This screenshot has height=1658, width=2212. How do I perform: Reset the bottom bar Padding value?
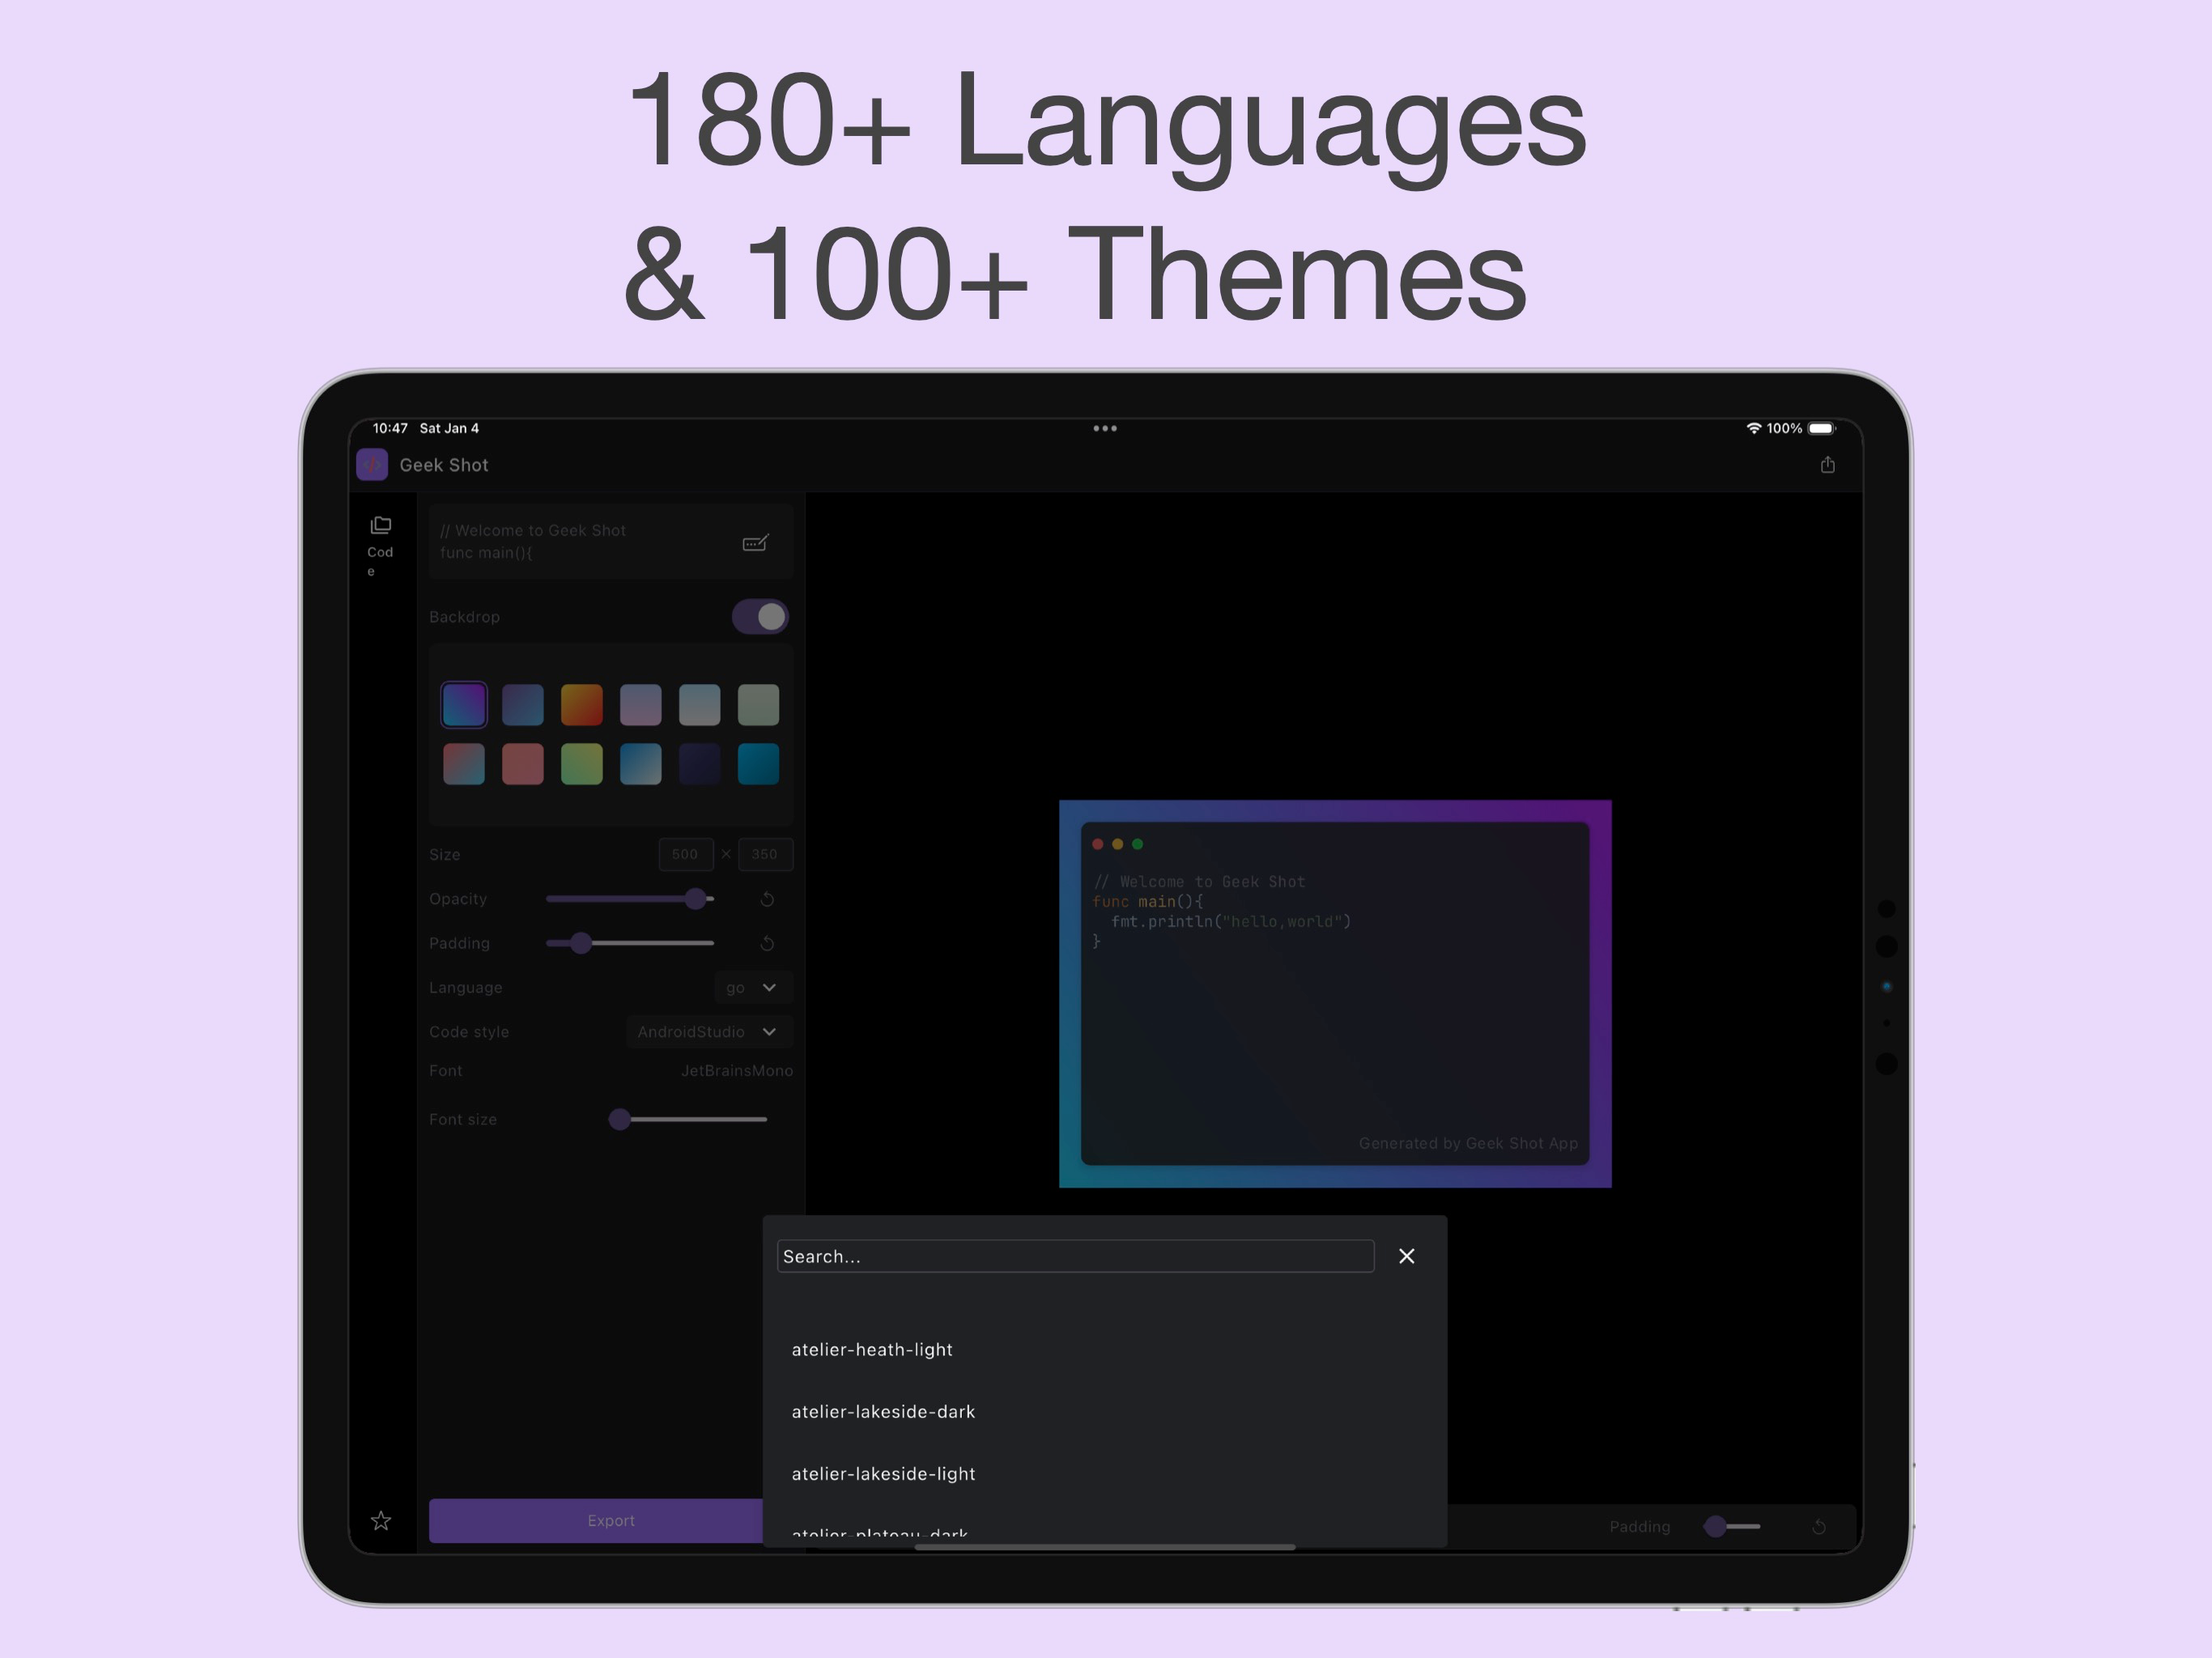coord(1819,1526)
